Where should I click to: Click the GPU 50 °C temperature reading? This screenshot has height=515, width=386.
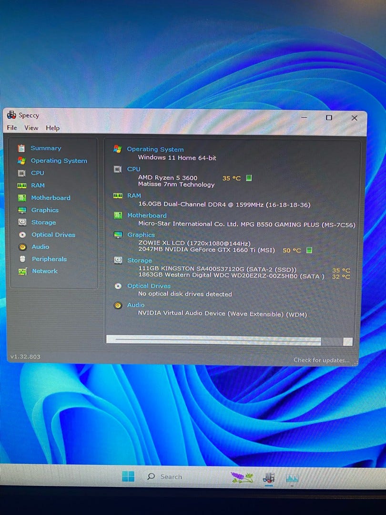[292, 250]
